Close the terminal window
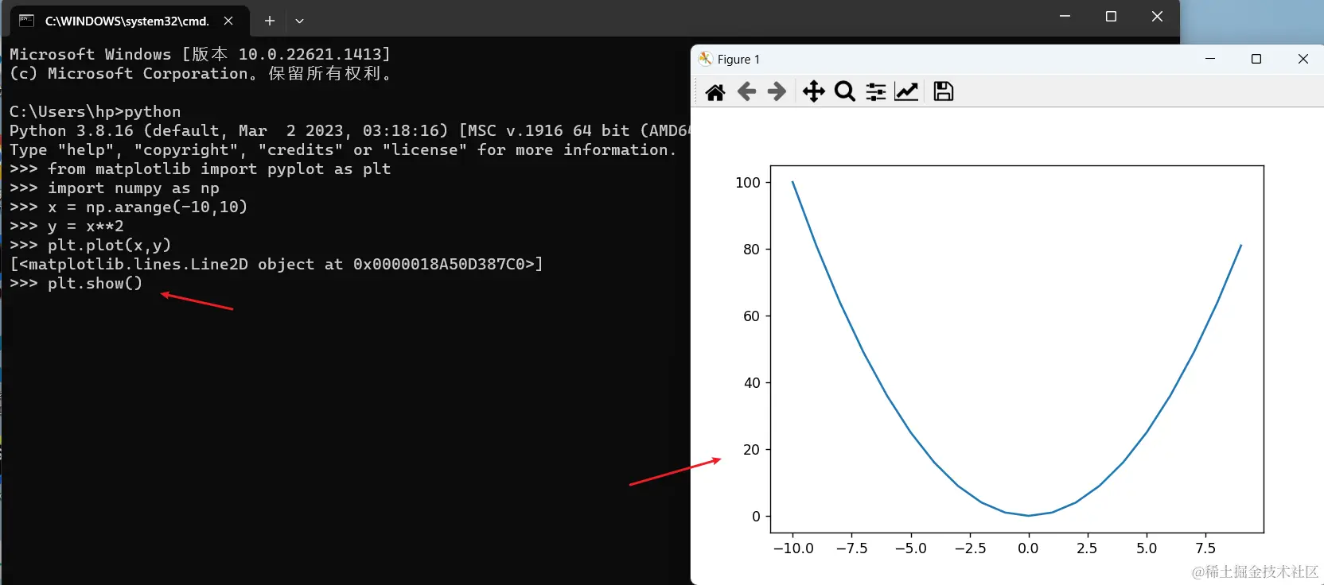This screenshot has height=585, width=1324. [x=1157, y=16]
